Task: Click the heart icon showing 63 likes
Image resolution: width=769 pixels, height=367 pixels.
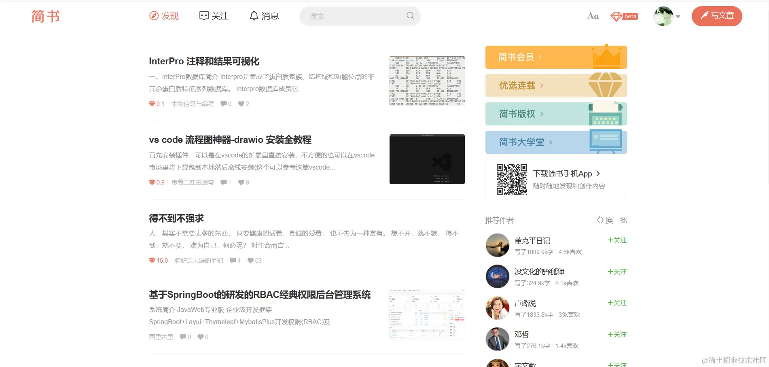Action: [251, 261]
